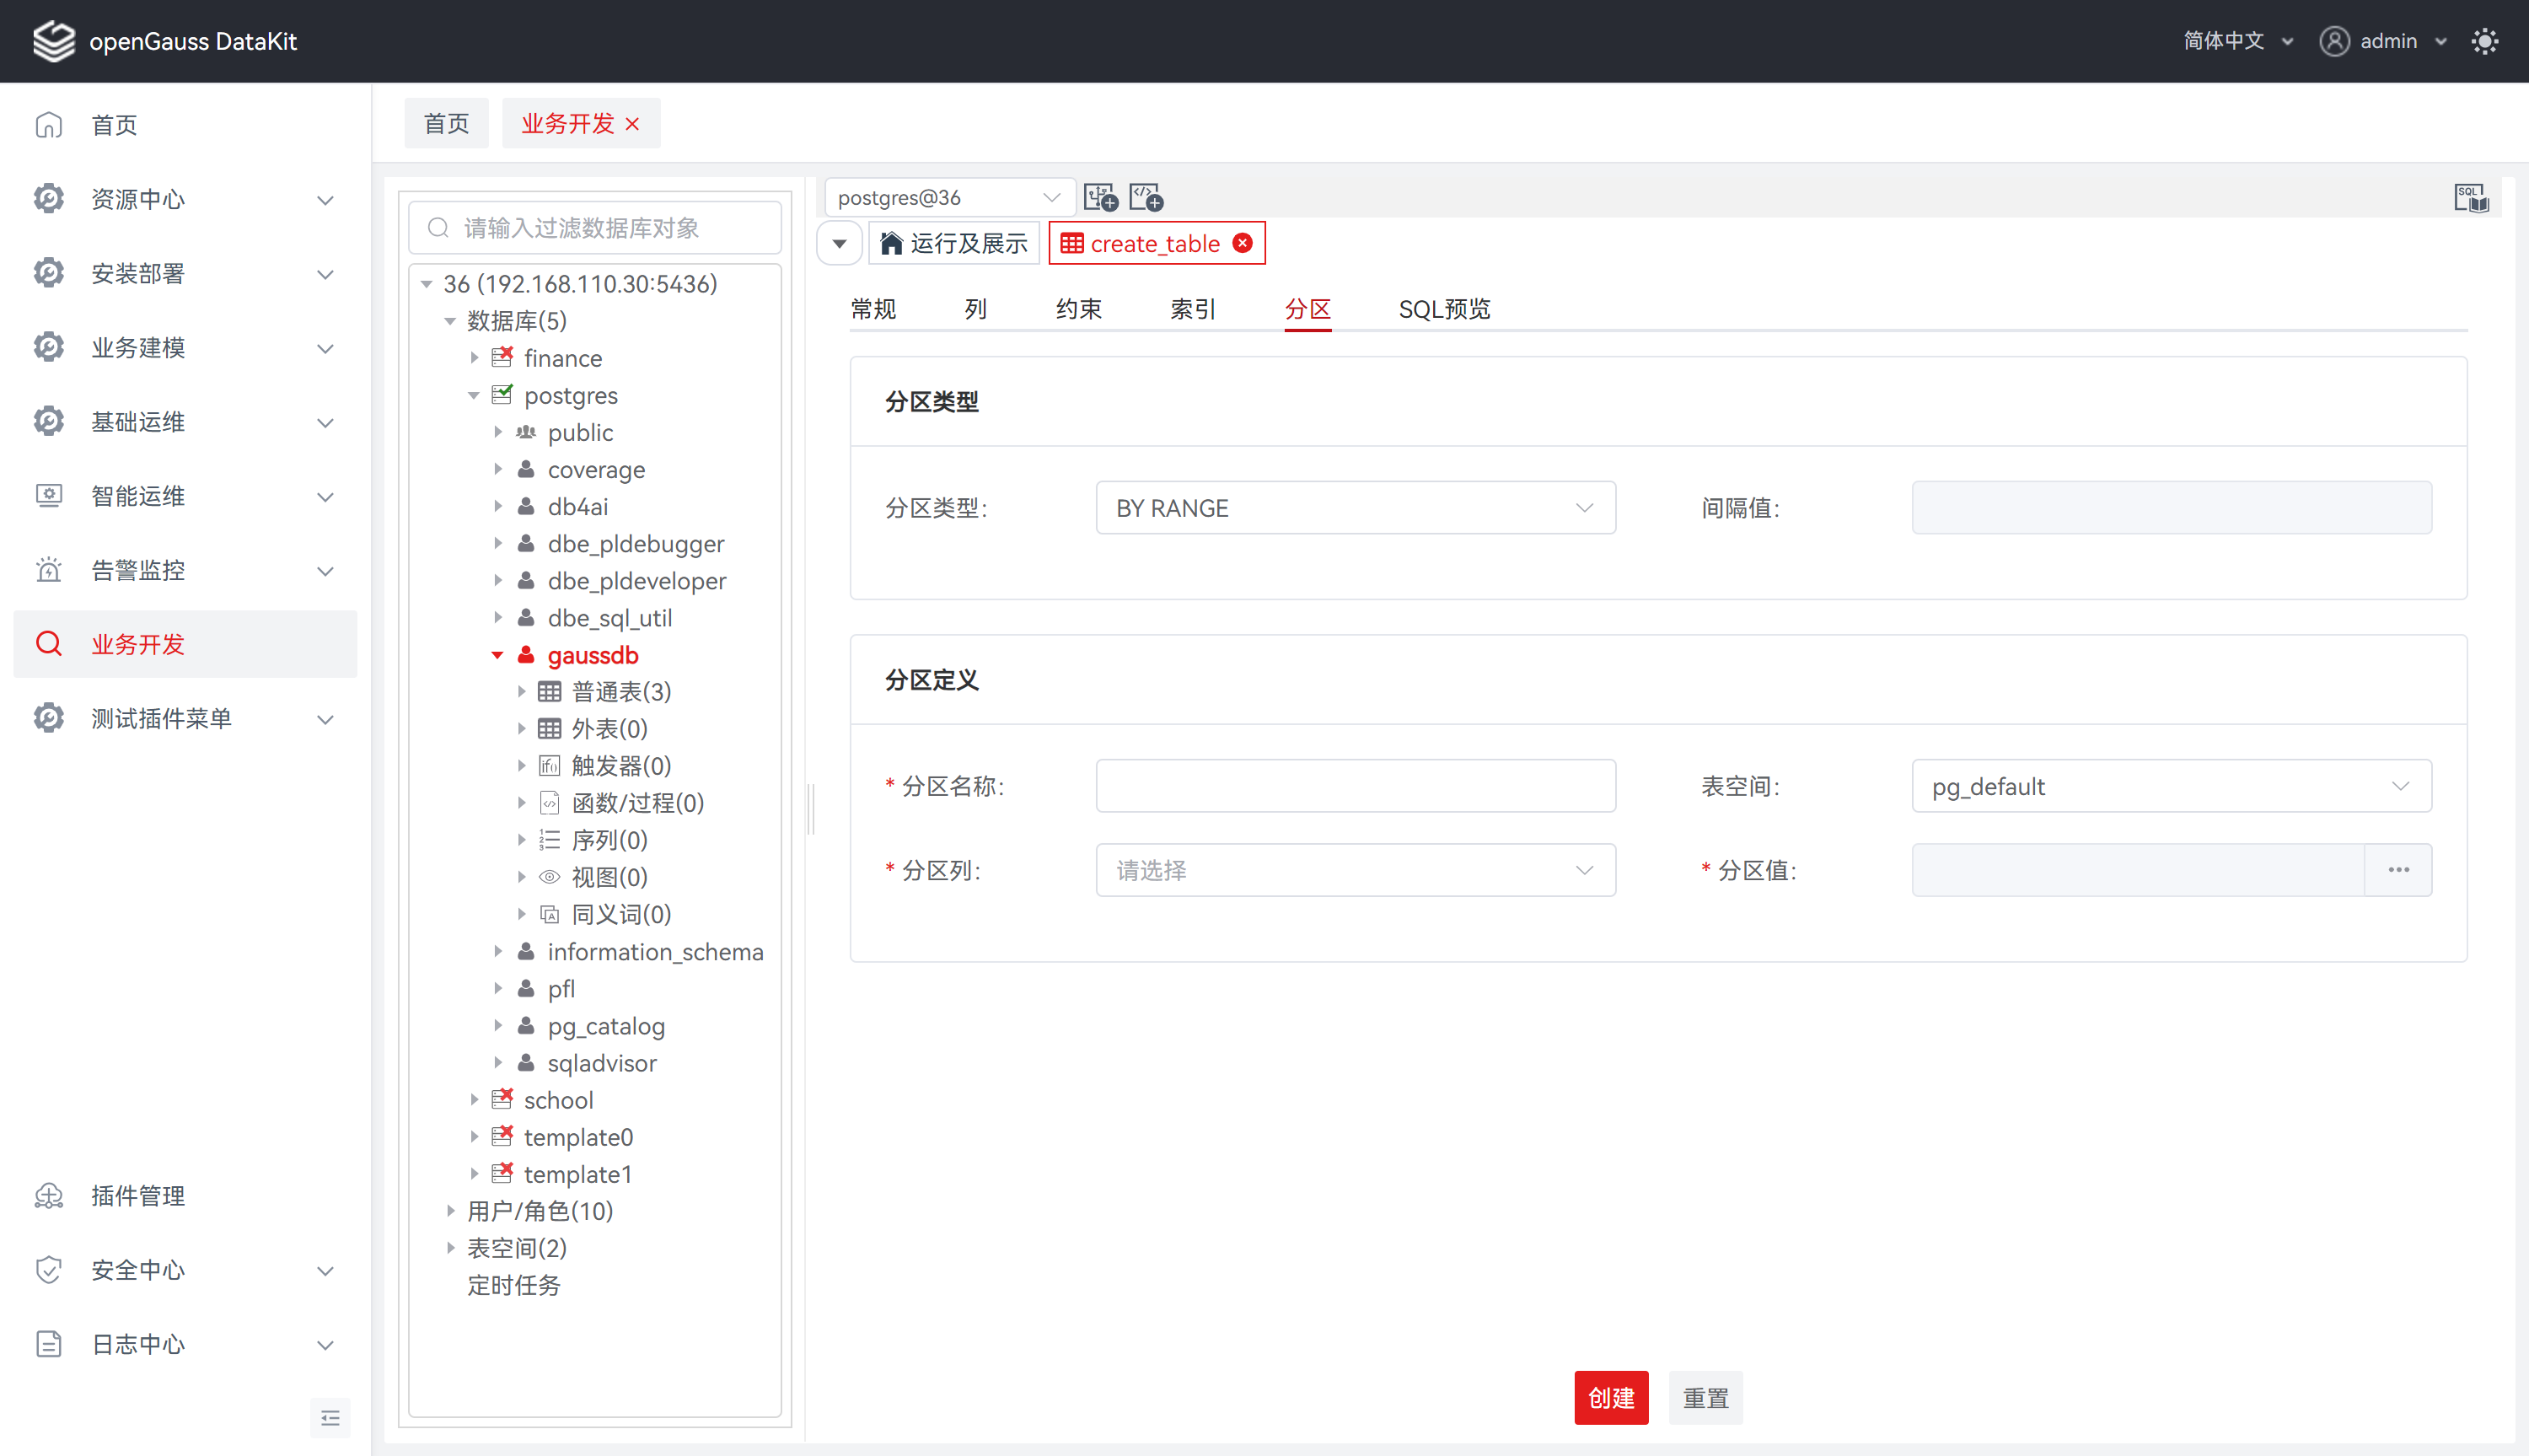Click the 分区名称 input field
The height and width of the screenshot is (1456, 2529).
[1355, 786]
